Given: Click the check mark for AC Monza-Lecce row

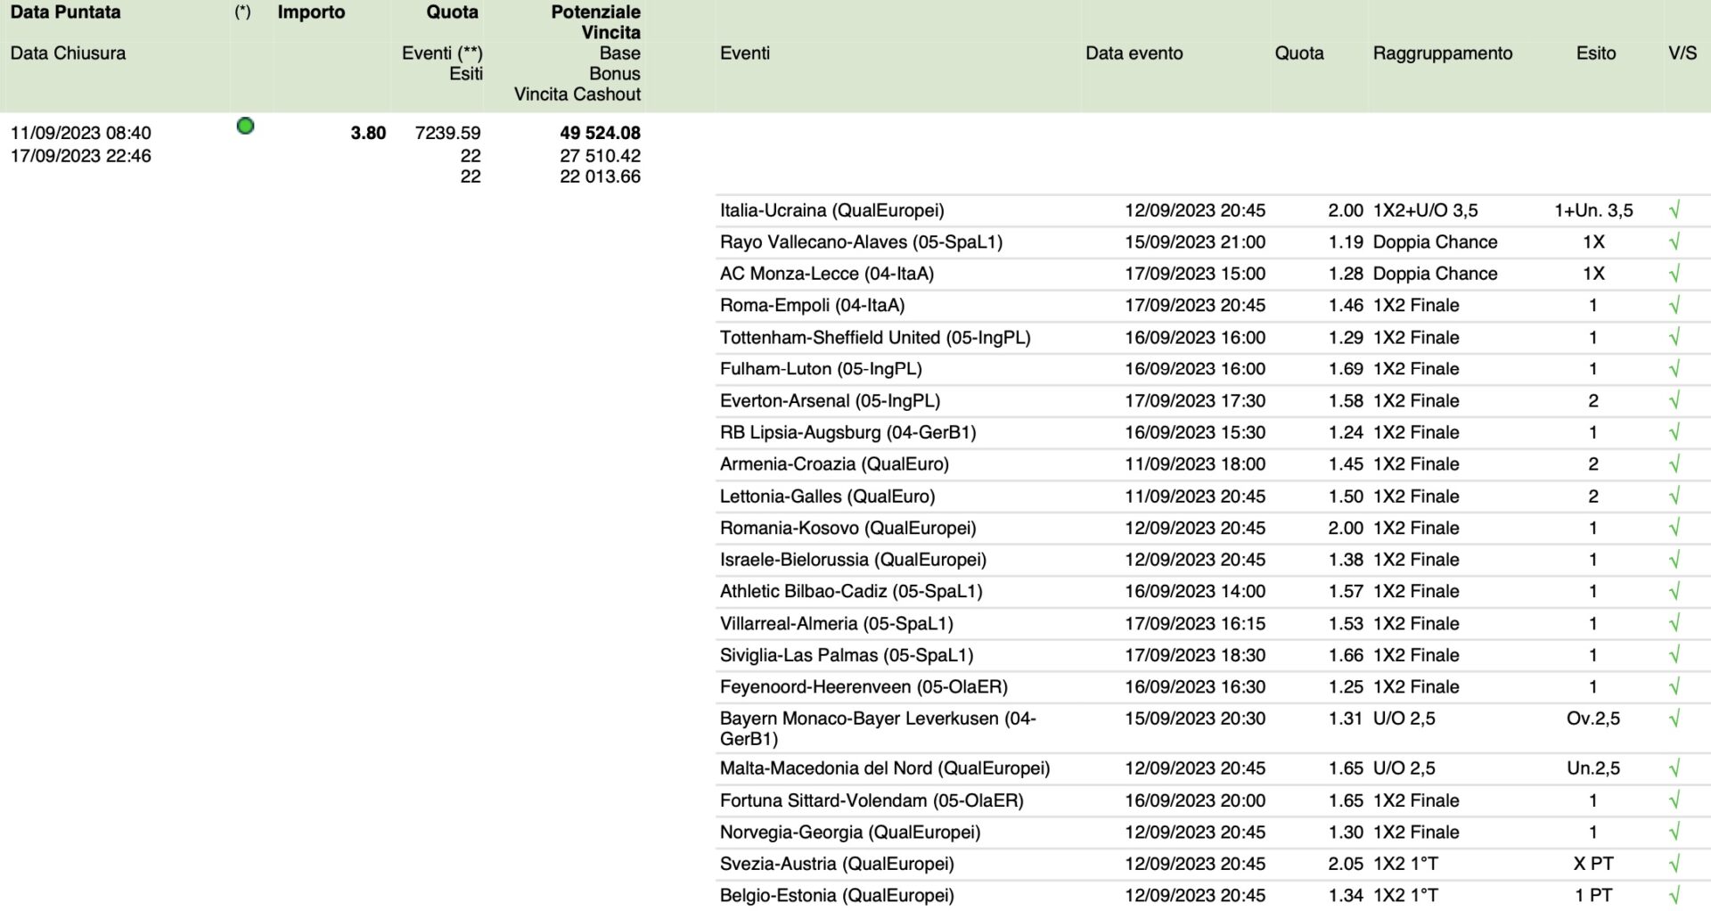Looking at the screenshot, I should point(1674,274).
